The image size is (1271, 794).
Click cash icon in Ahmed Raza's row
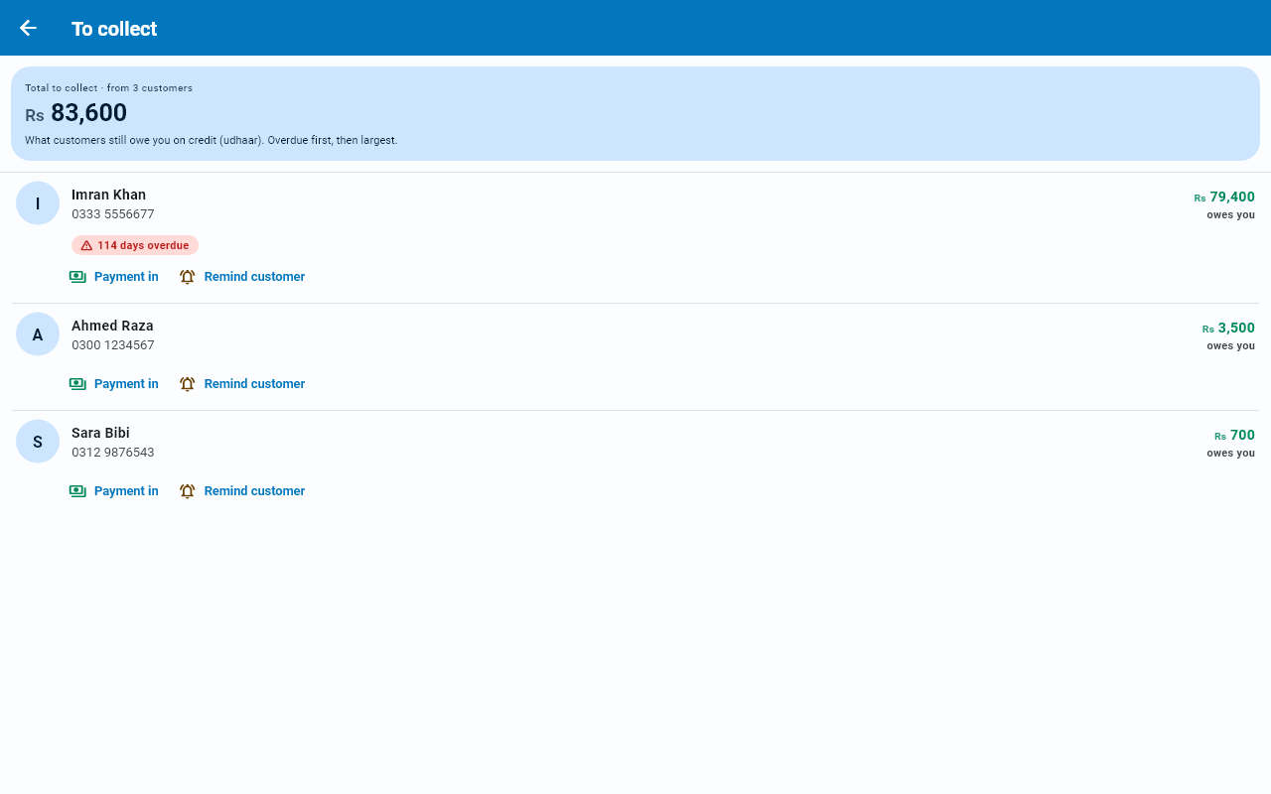pos(78,384)
